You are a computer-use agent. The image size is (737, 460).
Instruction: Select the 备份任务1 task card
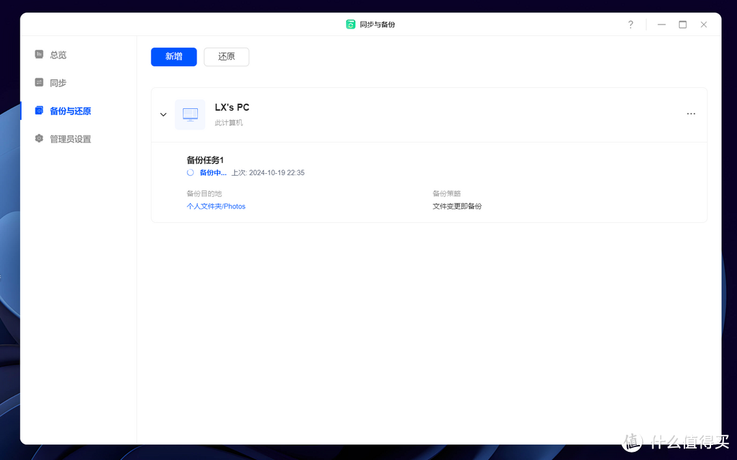[x=205, y=159]
